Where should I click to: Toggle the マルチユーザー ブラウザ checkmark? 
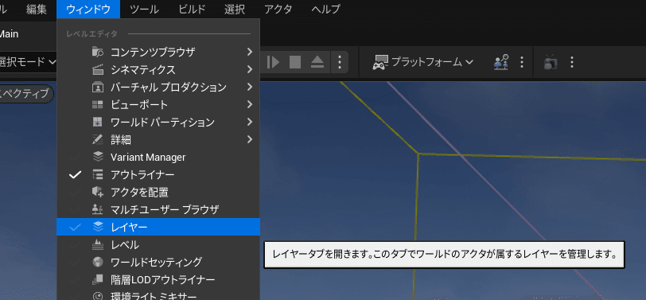(x=75, y=209)
